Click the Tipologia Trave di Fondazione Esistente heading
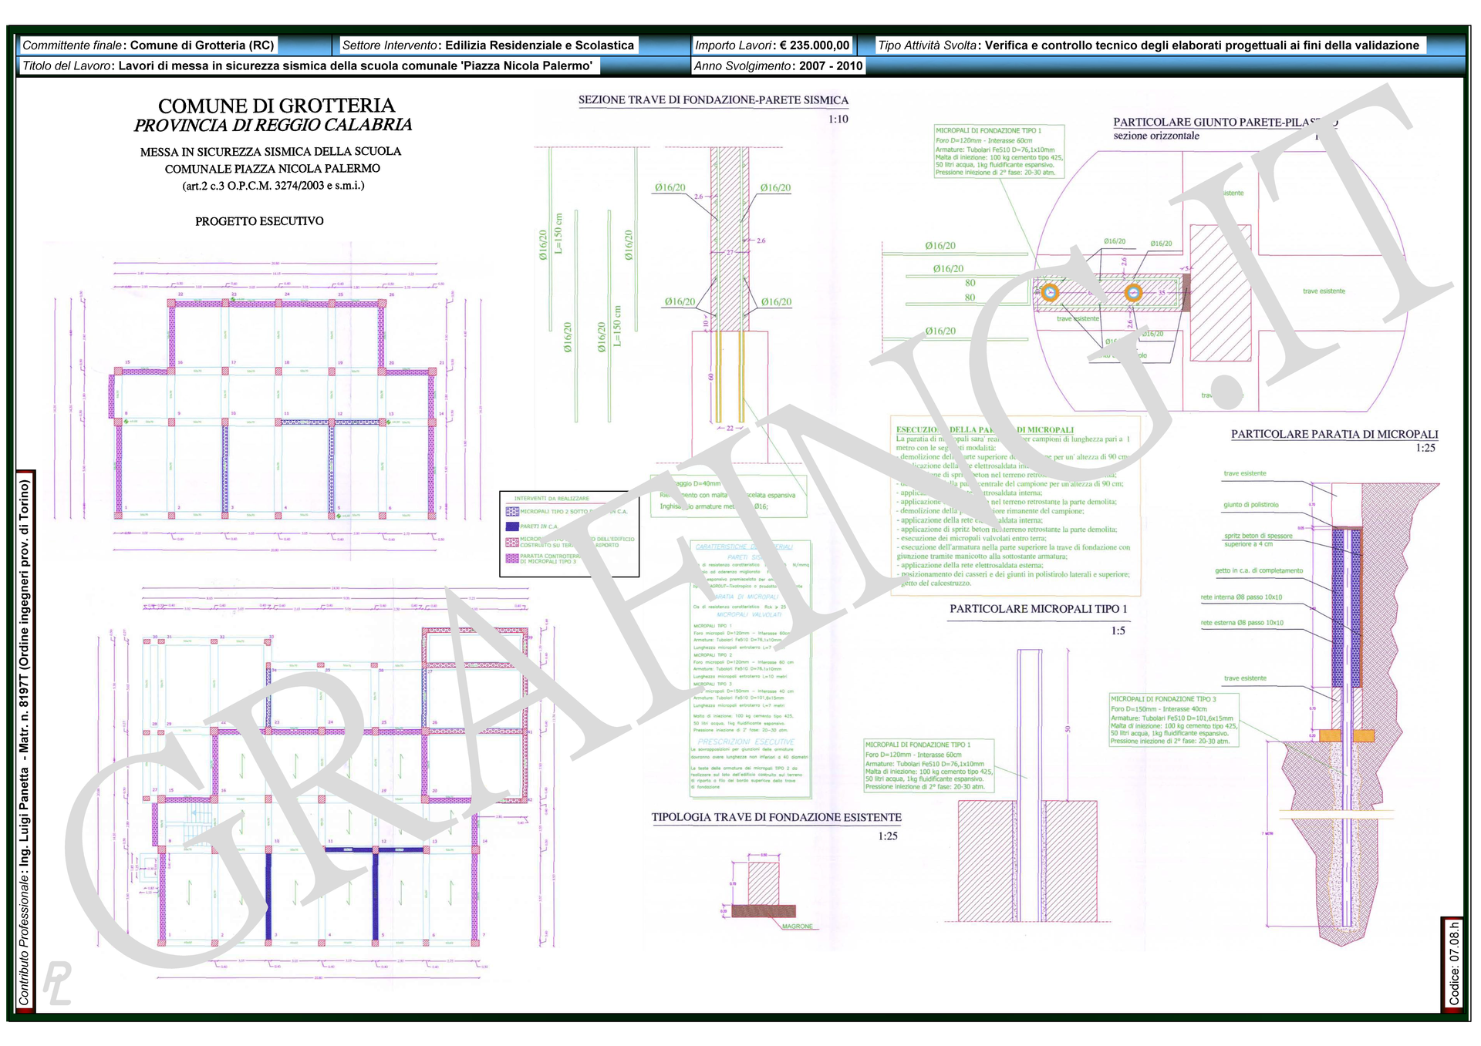 [776, 817]
